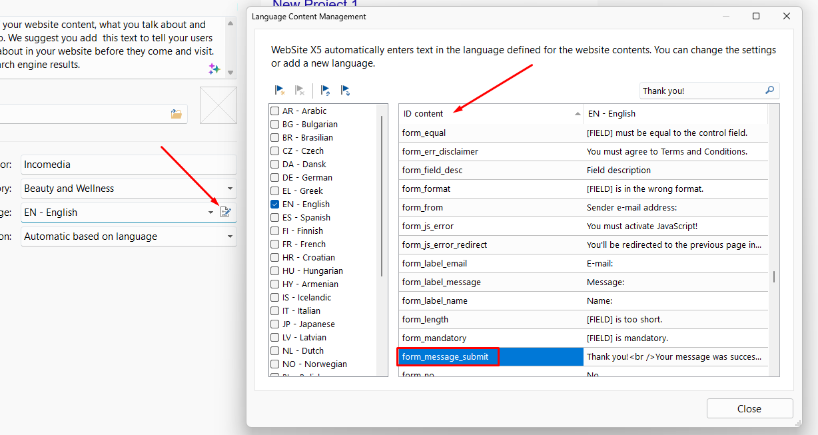This screenshot has height=435, width=818.
Task: Open the Beauty and Wellness category dropdown
Action: (x=129, y=189)
